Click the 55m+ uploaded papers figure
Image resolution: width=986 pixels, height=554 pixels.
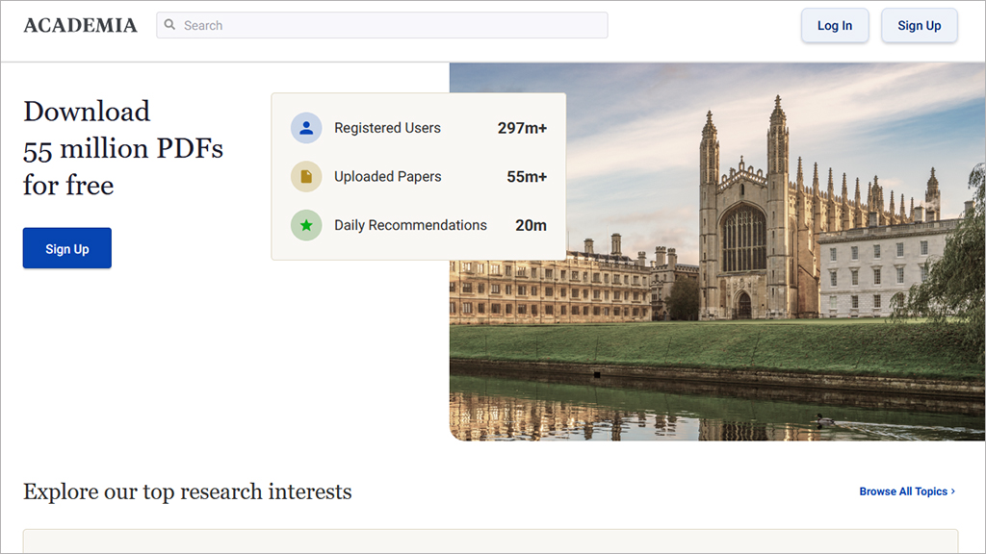527,177
